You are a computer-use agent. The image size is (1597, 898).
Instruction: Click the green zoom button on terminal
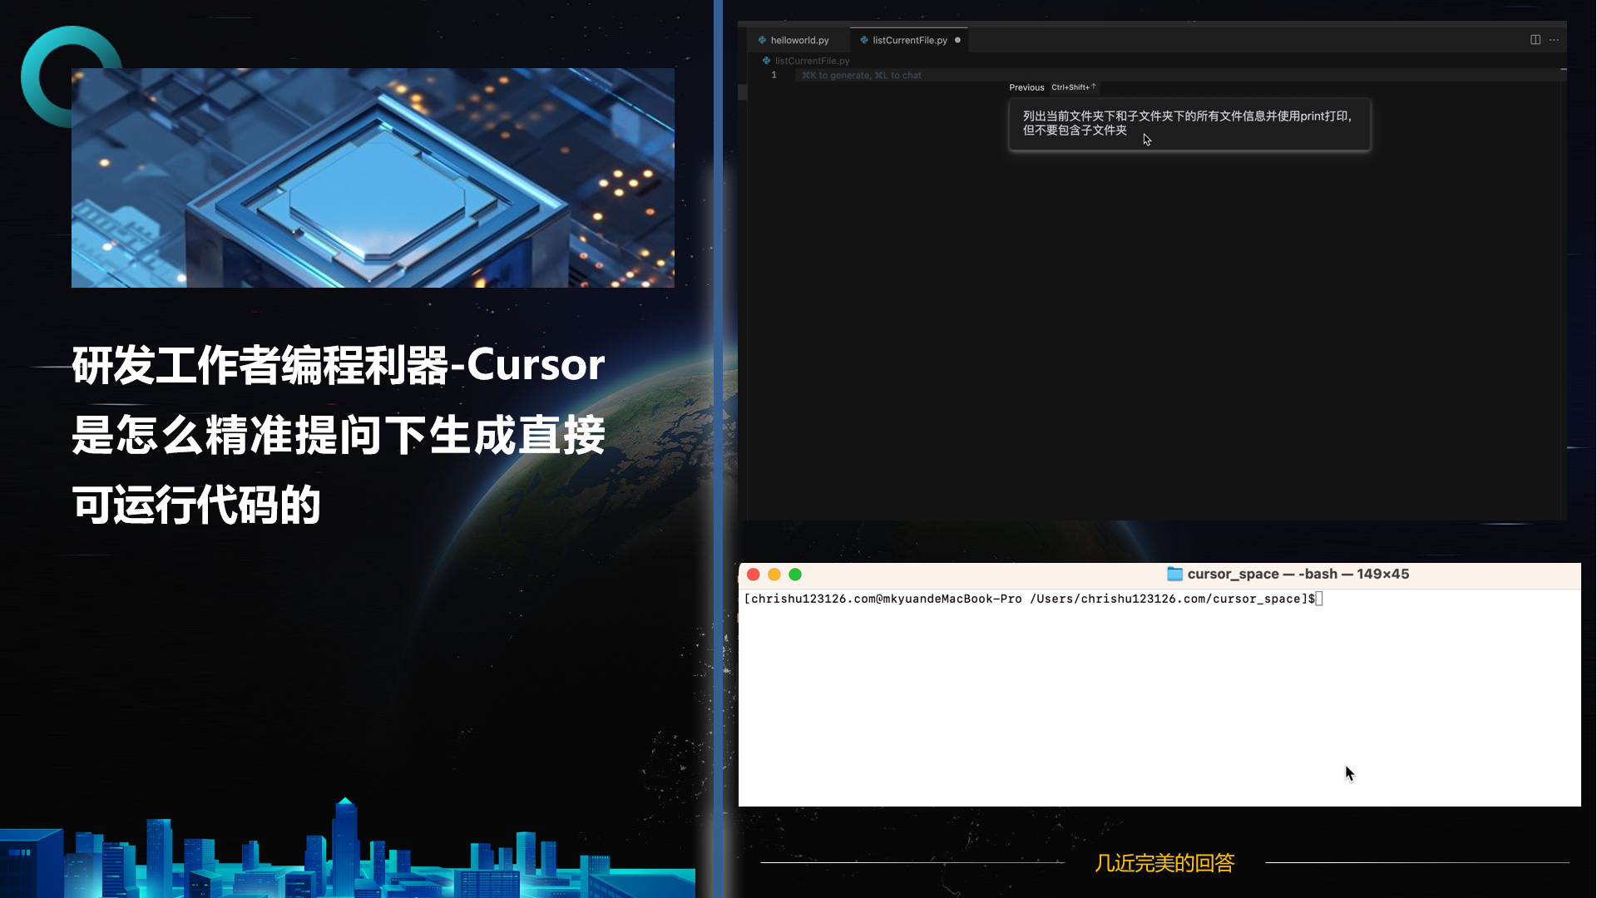[795, 575]
